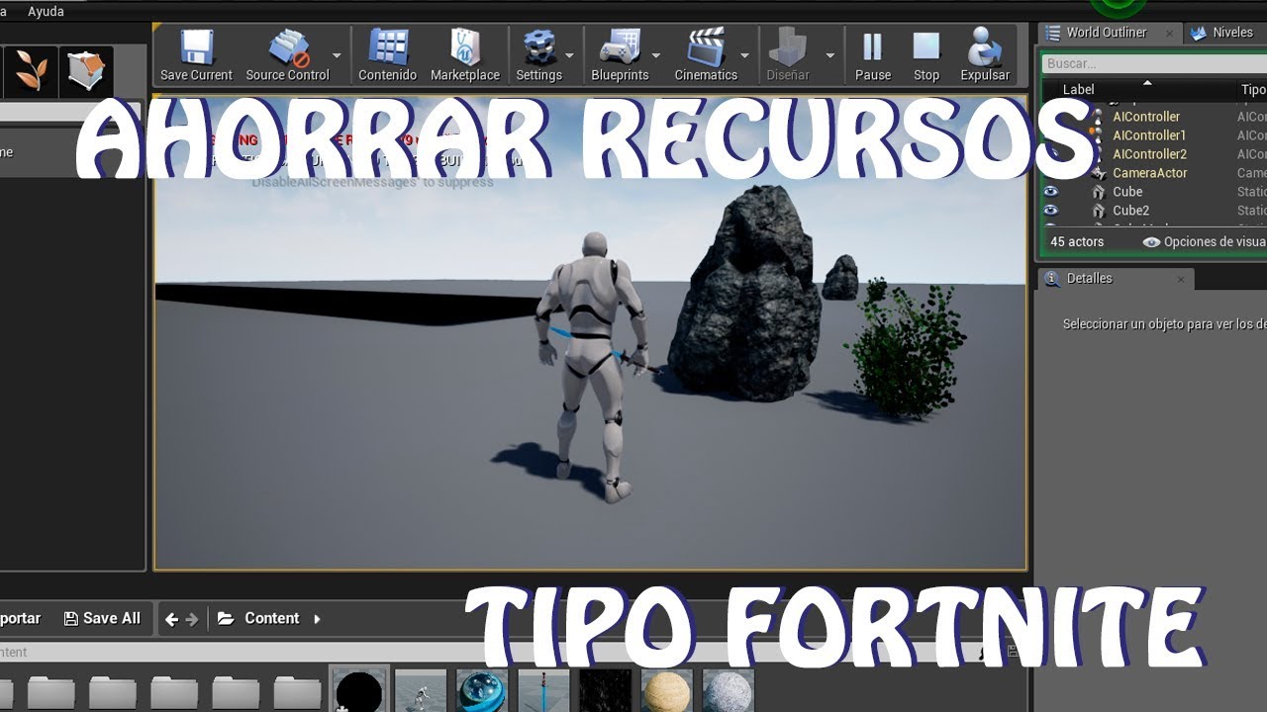Screen dimensions: 1267x712
Task: Click the AIController1 actor icon
Action: [x=1097, y=134]
